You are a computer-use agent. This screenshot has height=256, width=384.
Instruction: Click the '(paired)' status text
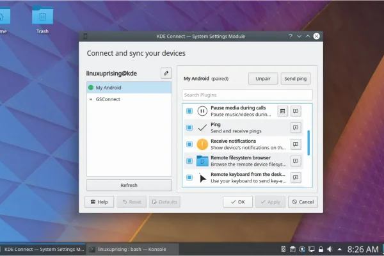click(220, 79)
